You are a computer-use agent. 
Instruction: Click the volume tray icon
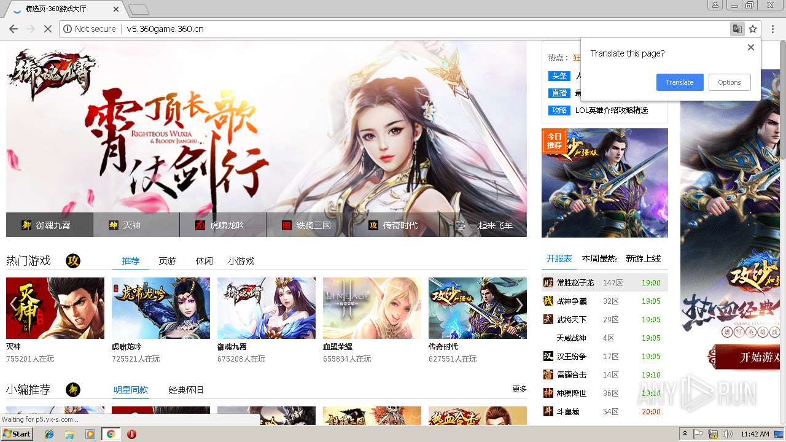pyautogui.click(x=727, y=434)
